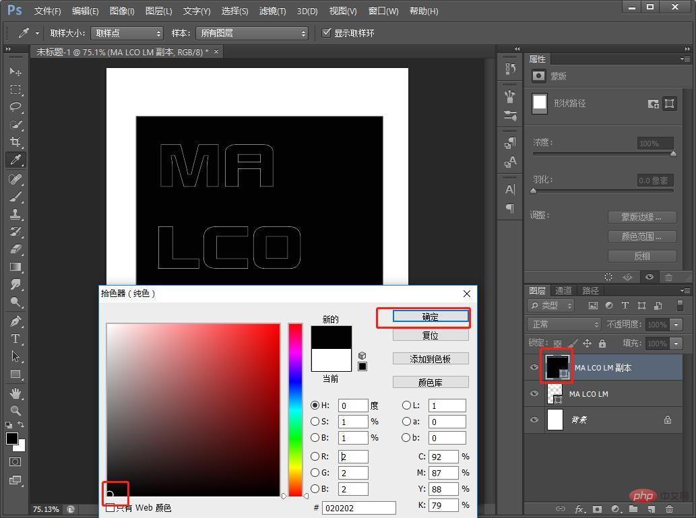Open the 滤镜(T) menu
The image size is (696, 518).
(273, 11)
